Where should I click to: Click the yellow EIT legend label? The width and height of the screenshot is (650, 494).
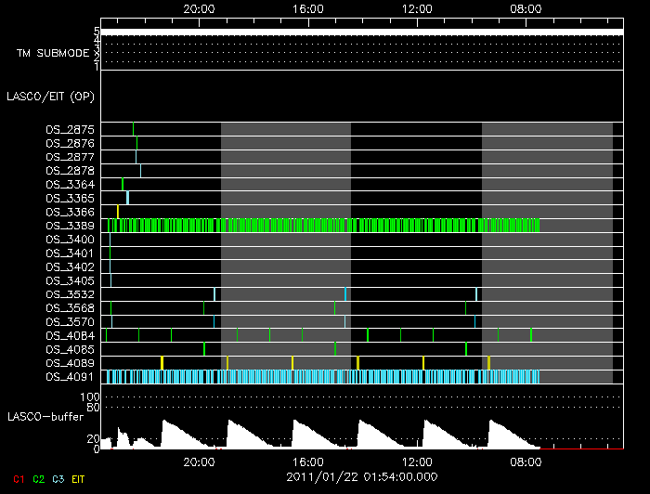coord(77,479)
